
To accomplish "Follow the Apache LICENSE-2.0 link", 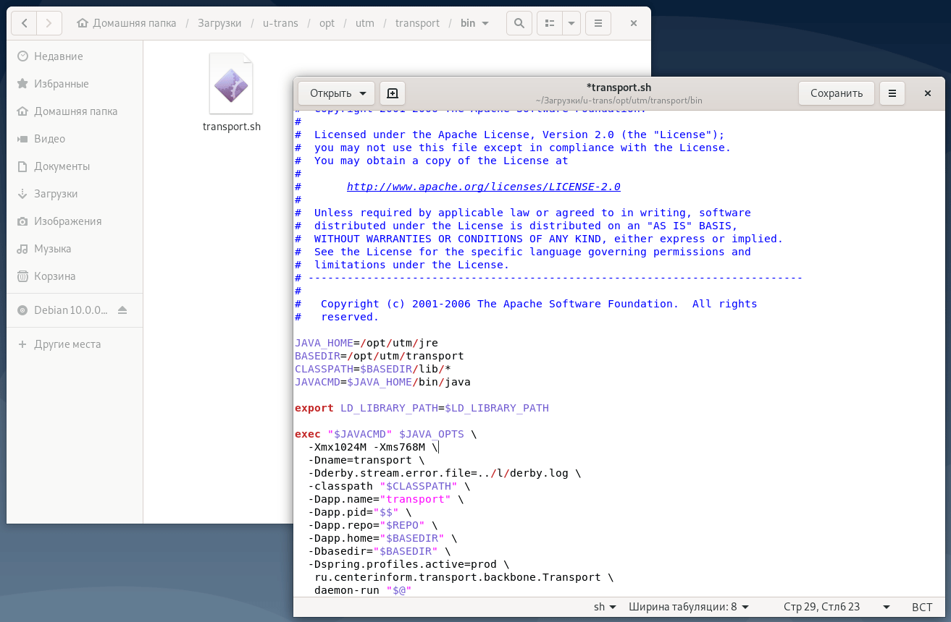I will [x=483, y=187].
